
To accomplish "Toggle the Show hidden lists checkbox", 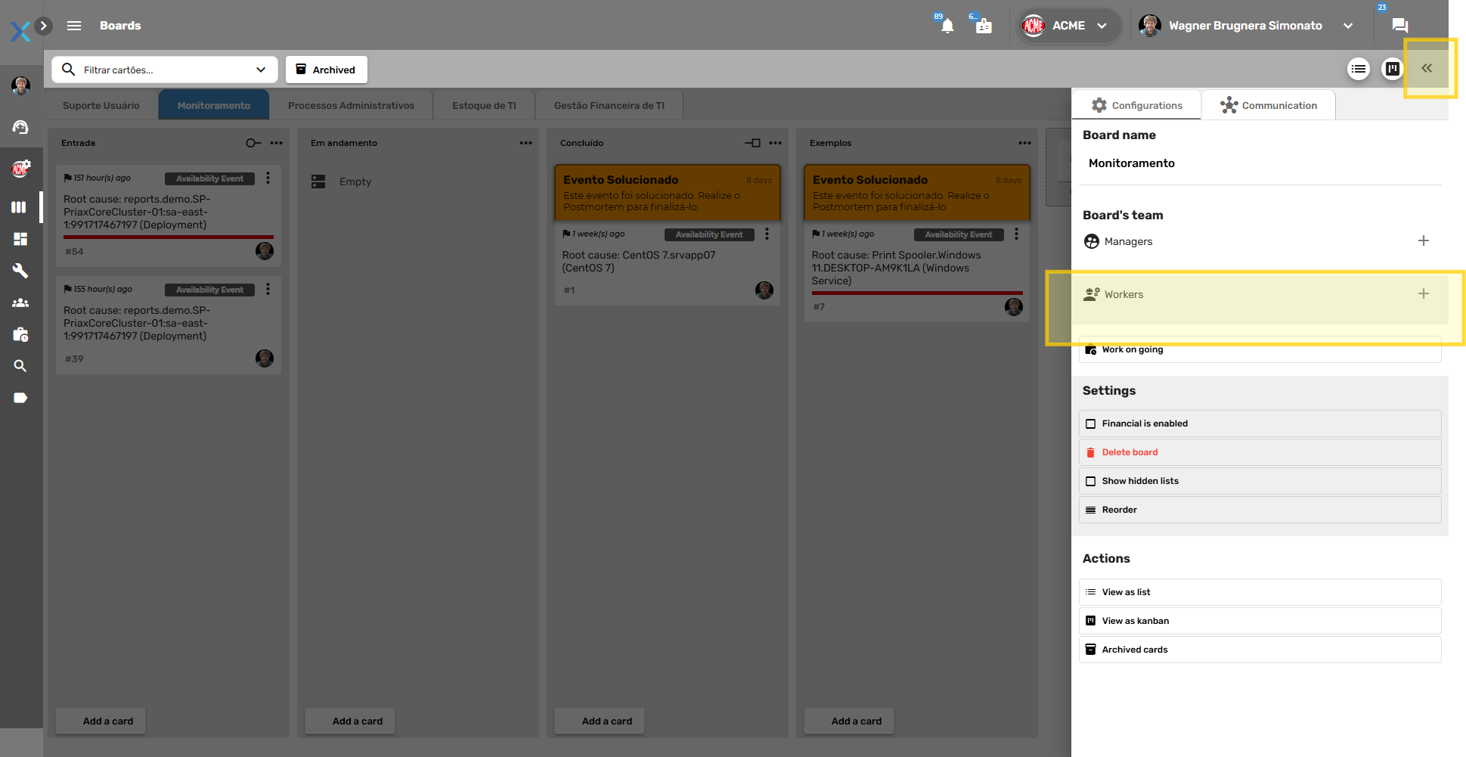I will [1090, 482].
